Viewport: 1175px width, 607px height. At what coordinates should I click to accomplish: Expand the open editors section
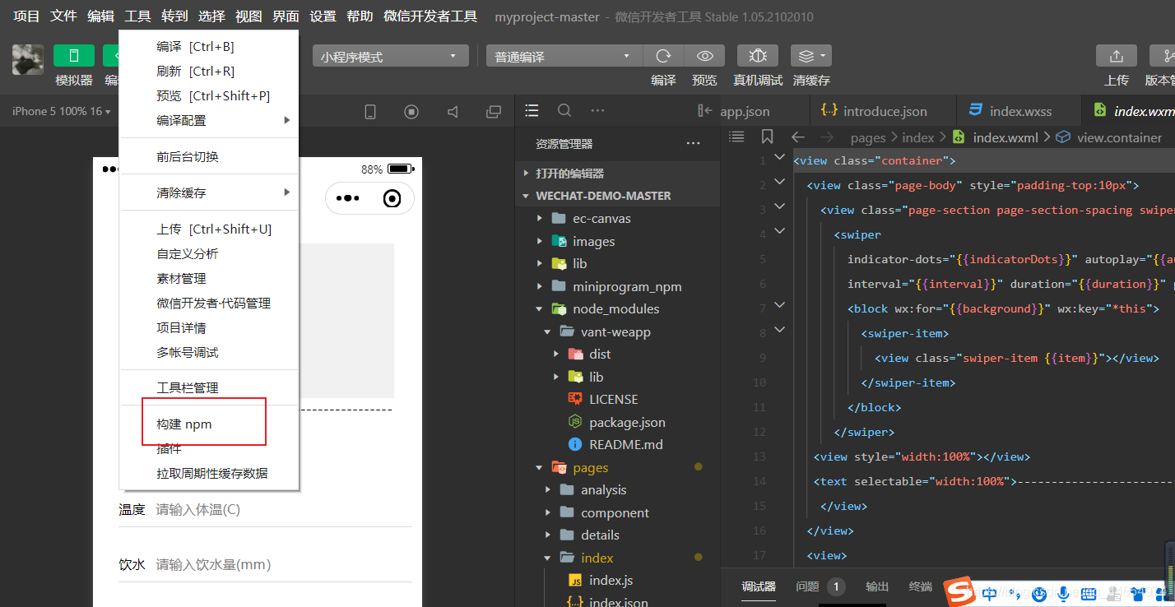tap(617, 174)
